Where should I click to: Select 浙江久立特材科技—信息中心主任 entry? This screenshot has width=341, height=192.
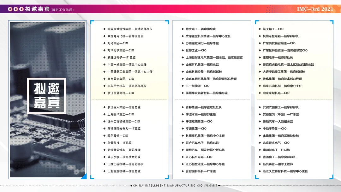285,171
